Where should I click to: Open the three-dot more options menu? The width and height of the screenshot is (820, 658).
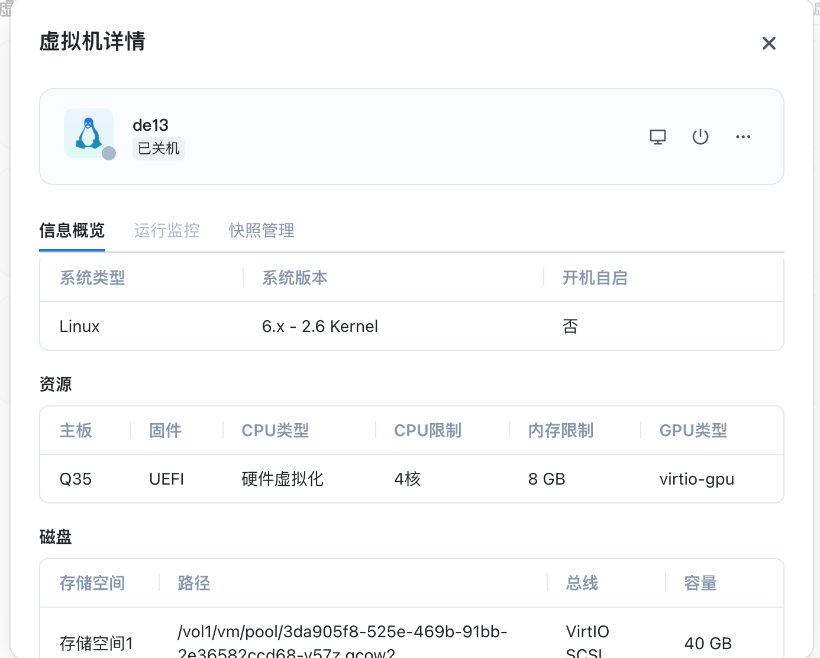742,137
